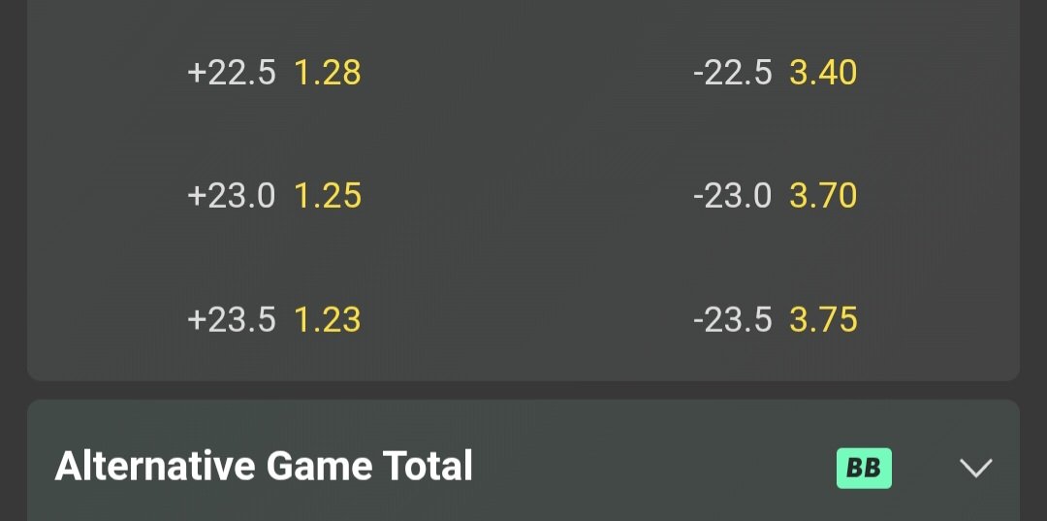Choose the 1.23 odds value
The width and height of the screenshot is (1047, 521).
pyautogui.click(x=328, y=319)
